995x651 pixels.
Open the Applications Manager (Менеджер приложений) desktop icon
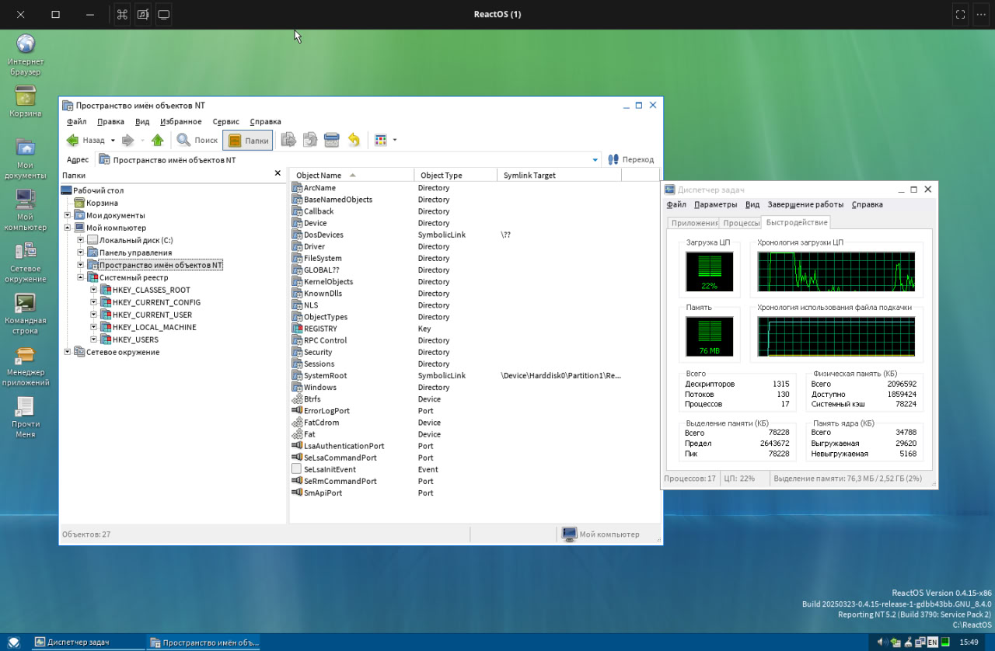(x=26, y=355)
